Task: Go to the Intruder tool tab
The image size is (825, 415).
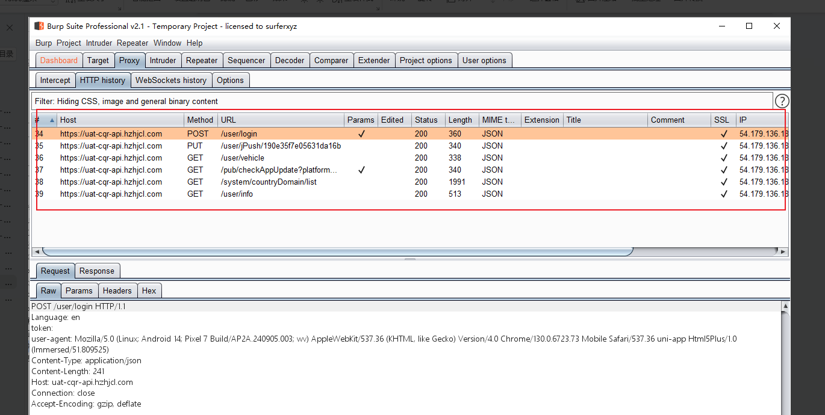Action: (x=163, y=60)
